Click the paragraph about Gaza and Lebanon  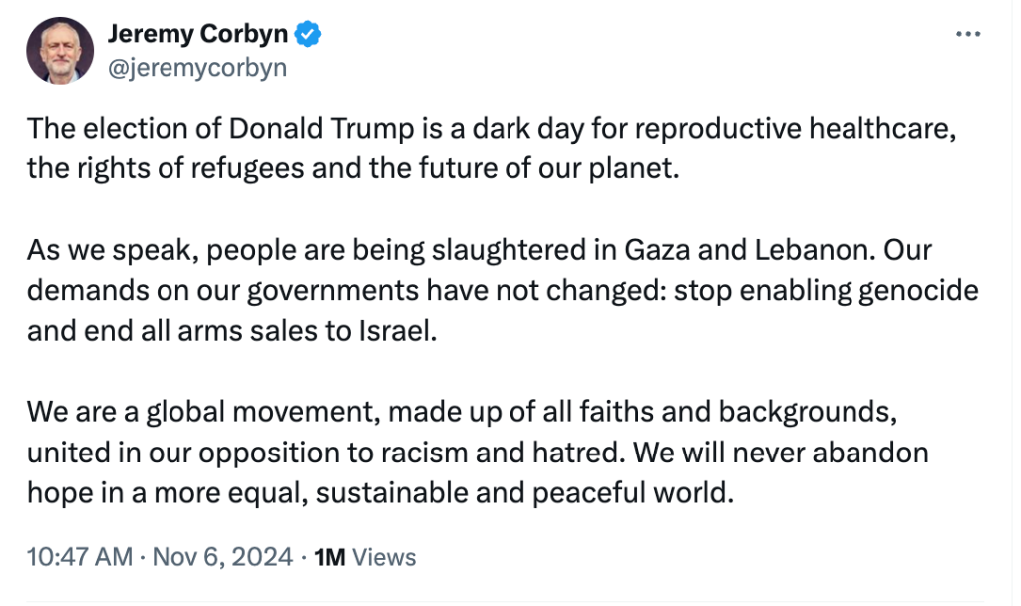pos(499,289)
